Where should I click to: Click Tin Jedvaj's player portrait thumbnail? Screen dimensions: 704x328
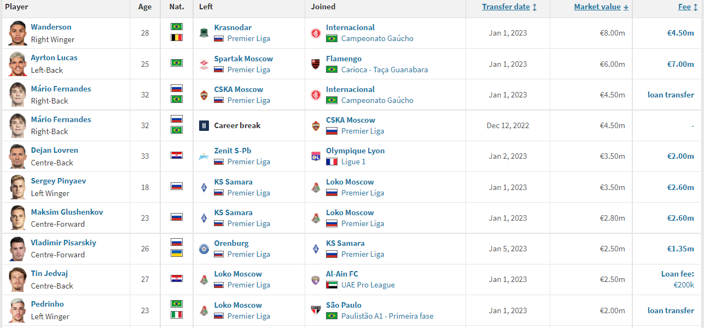18,279
